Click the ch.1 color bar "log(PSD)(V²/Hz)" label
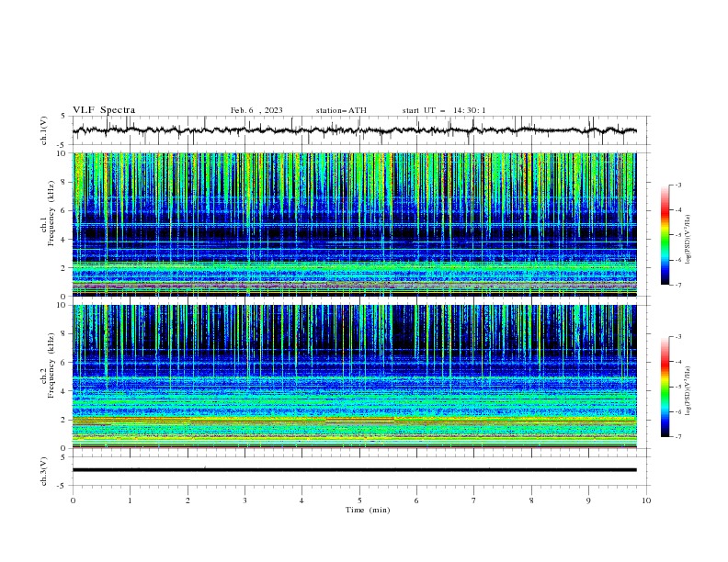 pyautogui.click(x=688, y=240)
